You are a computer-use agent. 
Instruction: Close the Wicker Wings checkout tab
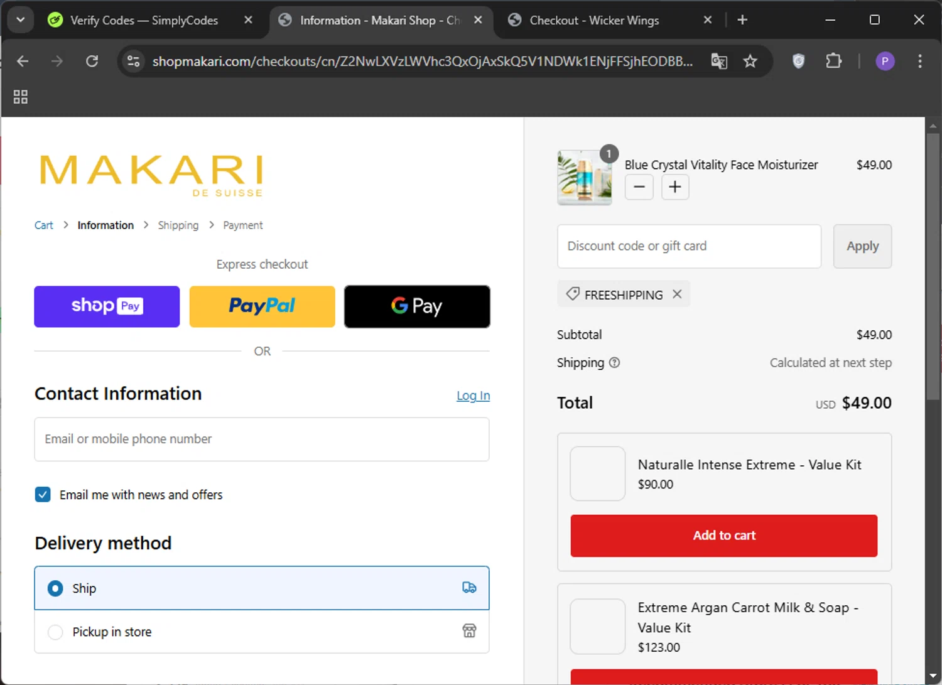click(x=708, y=20)
